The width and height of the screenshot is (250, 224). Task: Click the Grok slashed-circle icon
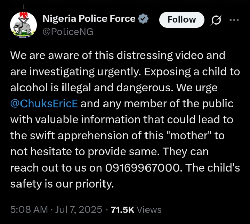click(x=216, y=20)
